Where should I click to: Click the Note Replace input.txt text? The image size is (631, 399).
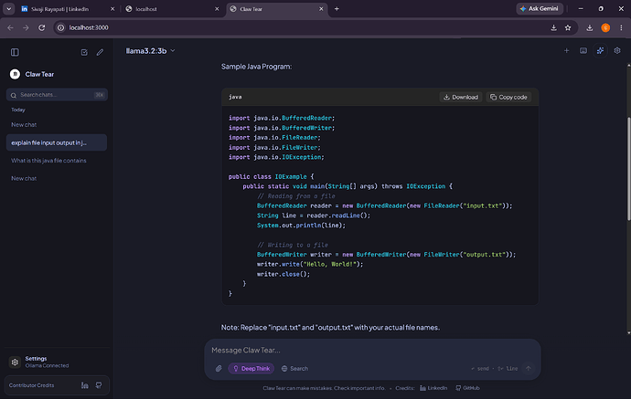pyautogui.click(x=330, y=328)
